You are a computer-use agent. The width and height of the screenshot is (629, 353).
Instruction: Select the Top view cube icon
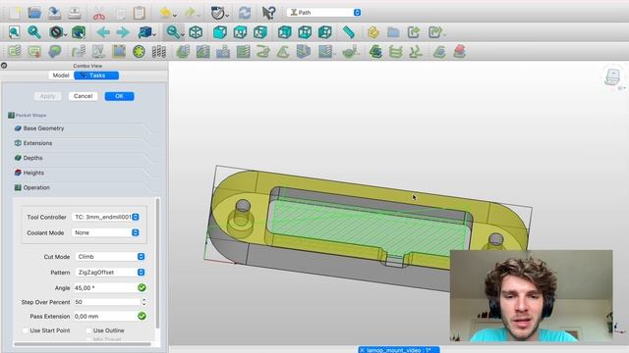(240, 32)
